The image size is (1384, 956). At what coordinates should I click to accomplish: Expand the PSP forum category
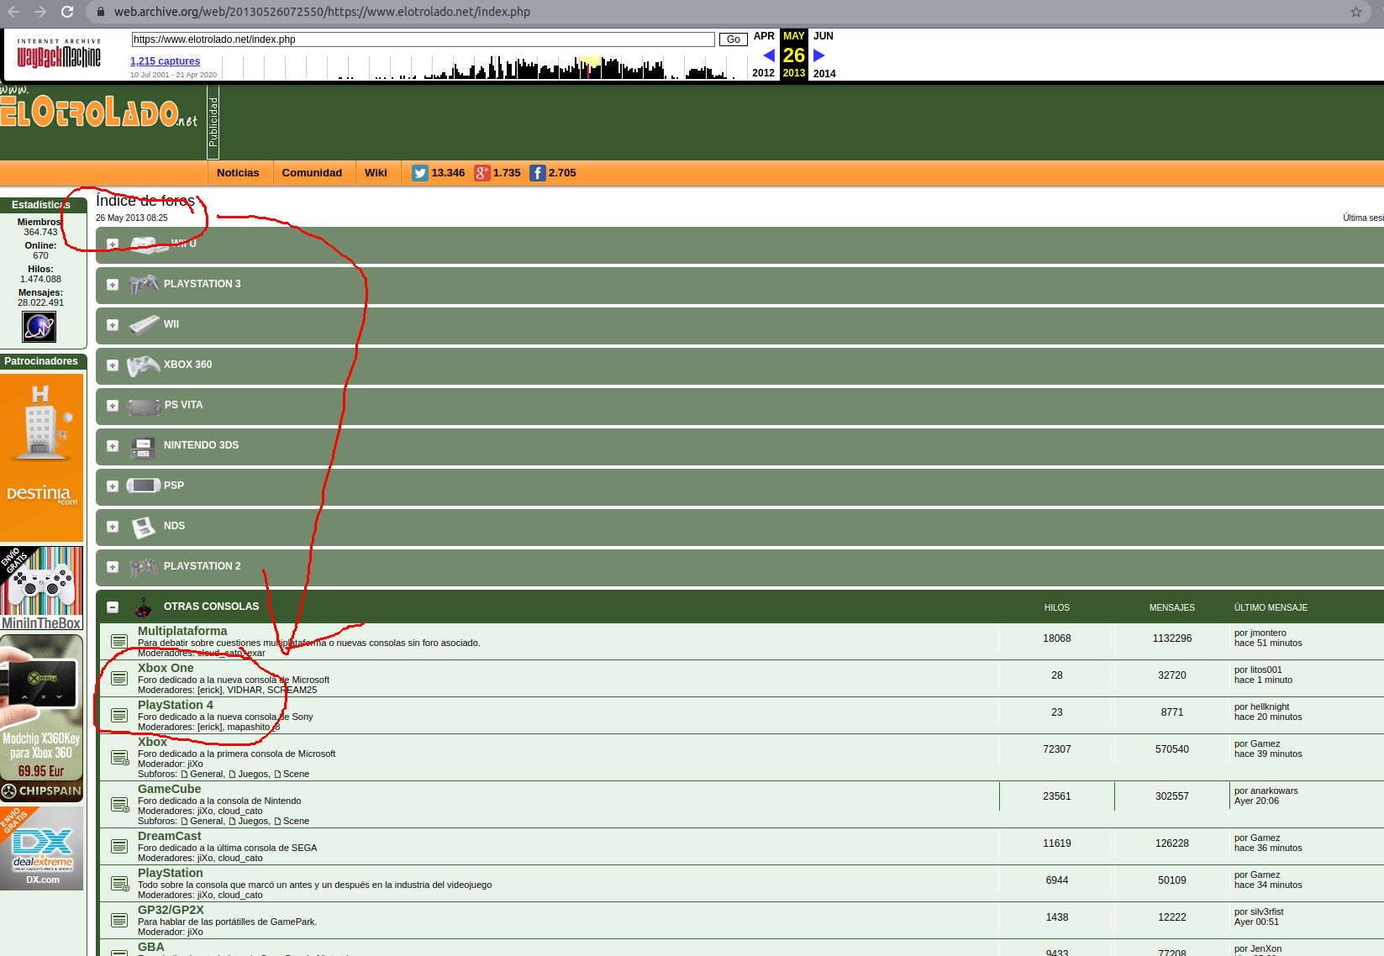click(x=113, y=486)
